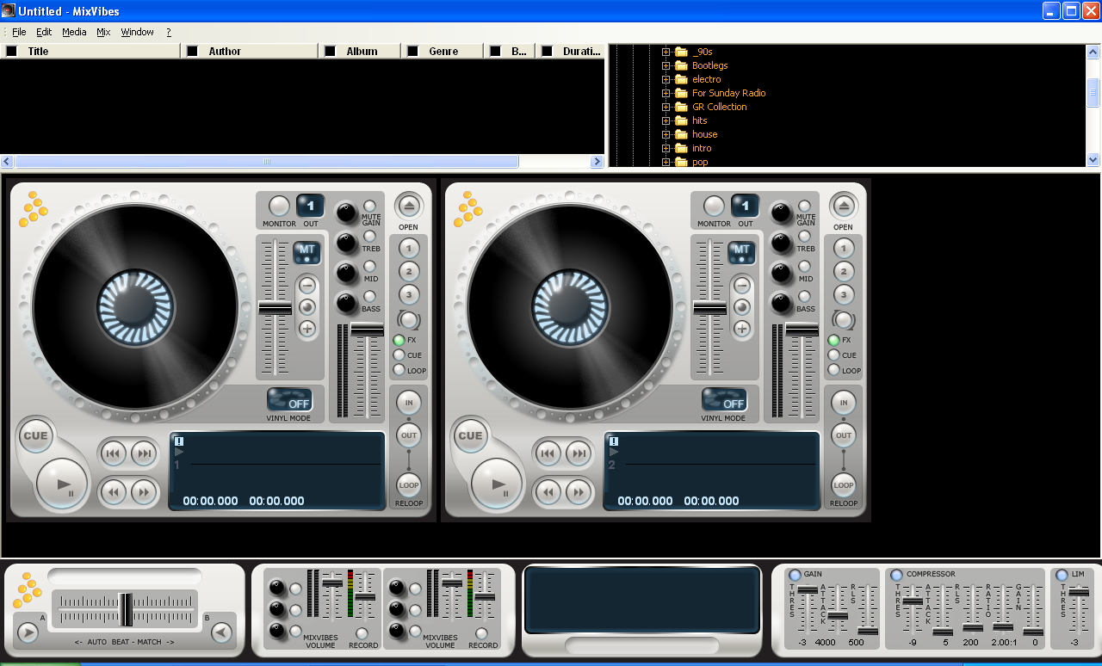This screenshot has height=666, width=1102.
Task: Click pitch bend minus button on deck 1
Action: tap(307, 286)
